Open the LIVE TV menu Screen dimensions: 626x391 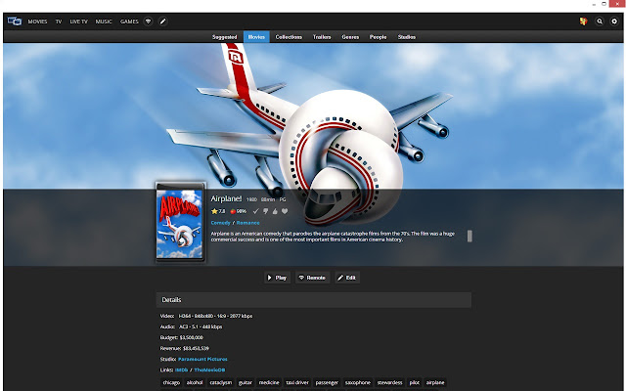(78, 22)
